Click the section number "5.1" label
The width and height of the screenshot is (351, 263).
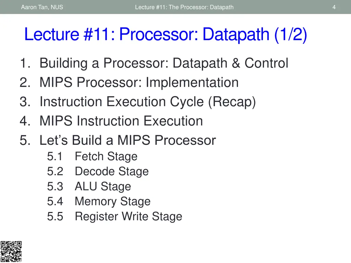click(55, 156)
